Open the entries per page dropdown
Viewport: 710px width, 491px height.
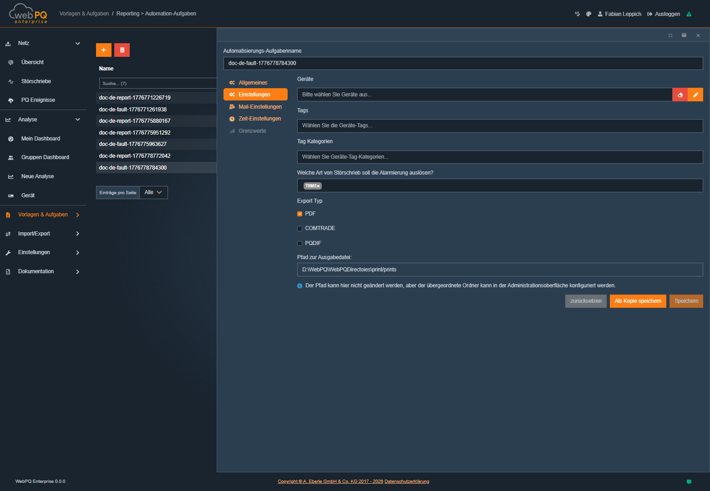[153, 193]
